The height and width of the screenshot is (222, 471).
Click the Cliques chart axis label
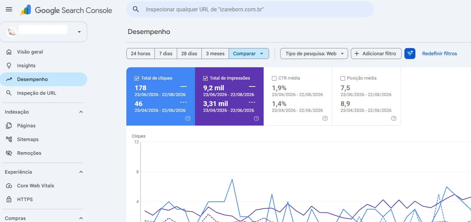139,136
